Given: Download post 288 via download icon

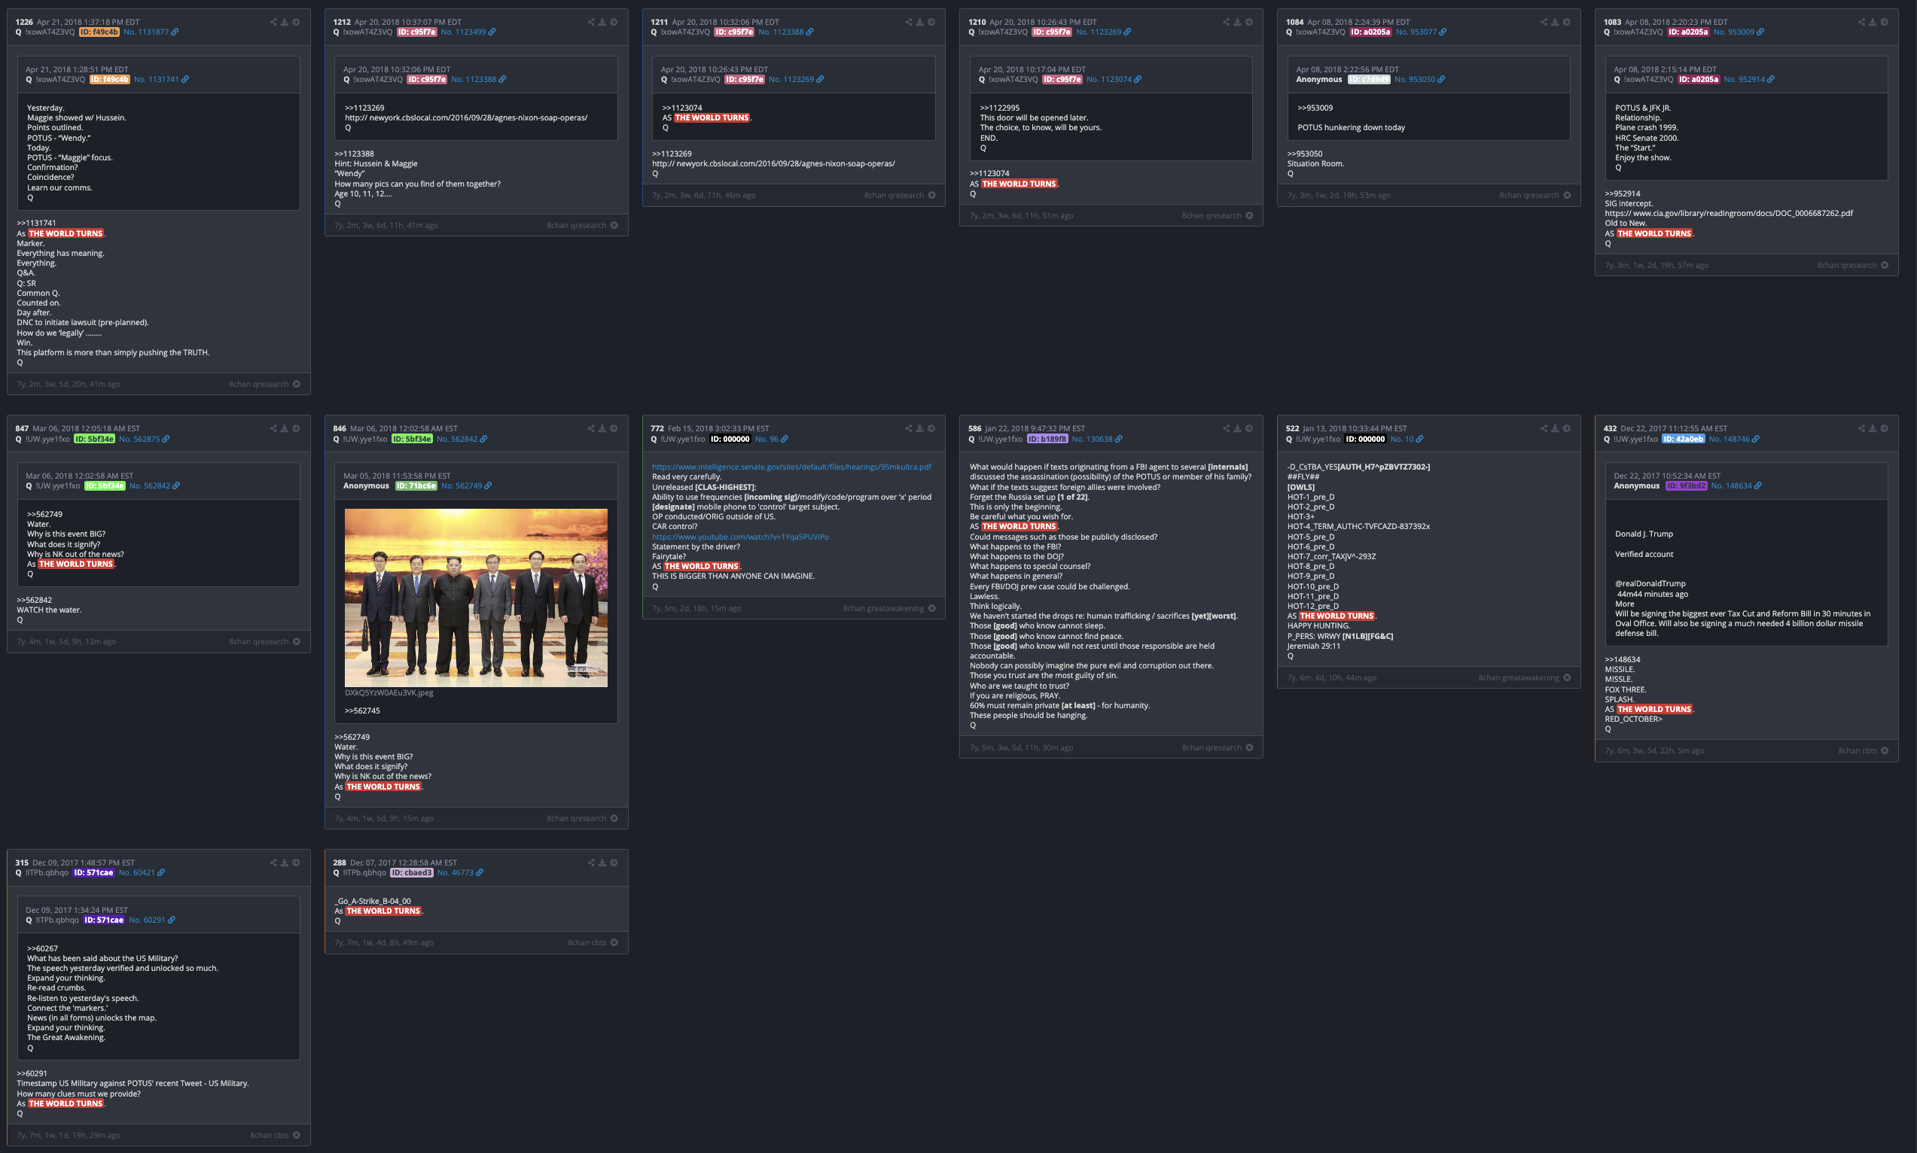Looking at the screenshot, I should pos(602,862).
